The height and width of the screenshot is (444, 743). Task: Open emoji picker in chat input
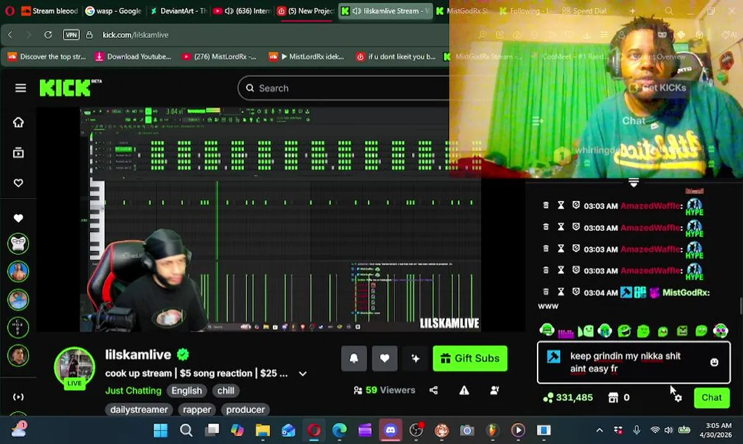(x=714, y=363)
